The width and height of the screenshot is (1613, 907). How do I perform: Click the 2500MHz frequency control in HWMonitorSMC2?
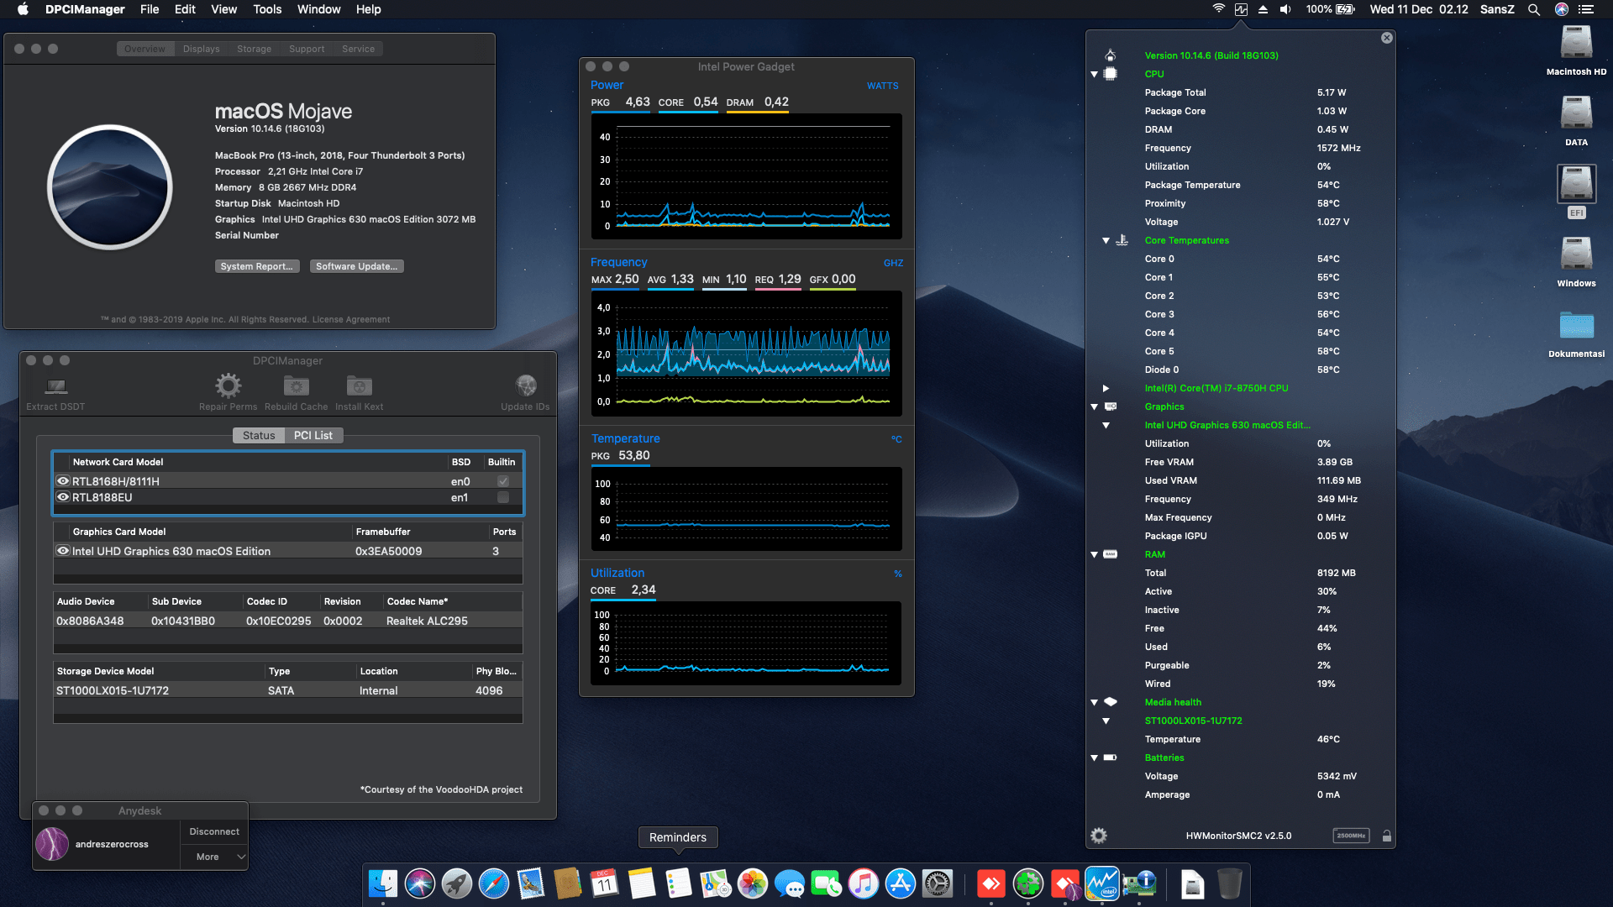(1350, 836)
